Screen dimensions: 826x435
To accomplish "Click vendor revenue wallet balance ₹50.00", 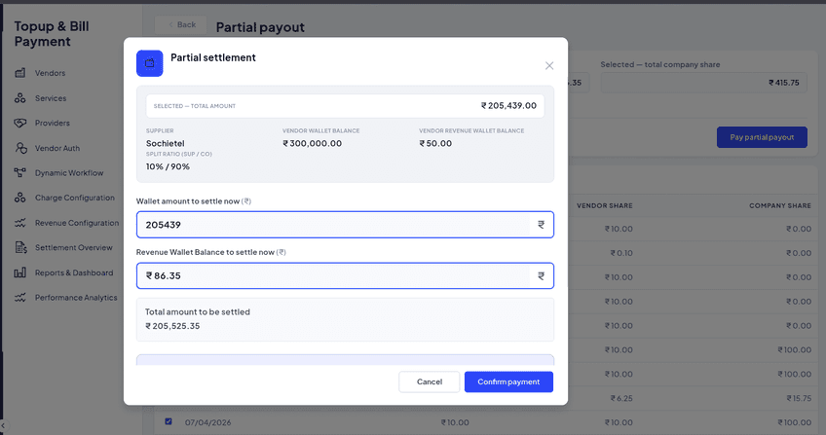I will coord(435,144).
